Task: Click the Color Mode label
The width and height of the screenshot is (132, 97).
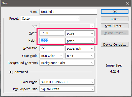Action: pos(30,56)
